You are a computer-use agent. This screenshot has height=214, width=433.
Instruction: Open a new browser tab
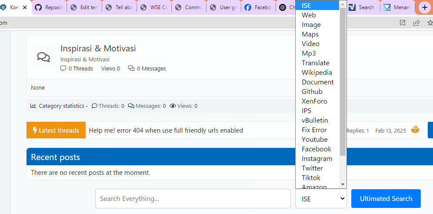(x=425, y=7)
